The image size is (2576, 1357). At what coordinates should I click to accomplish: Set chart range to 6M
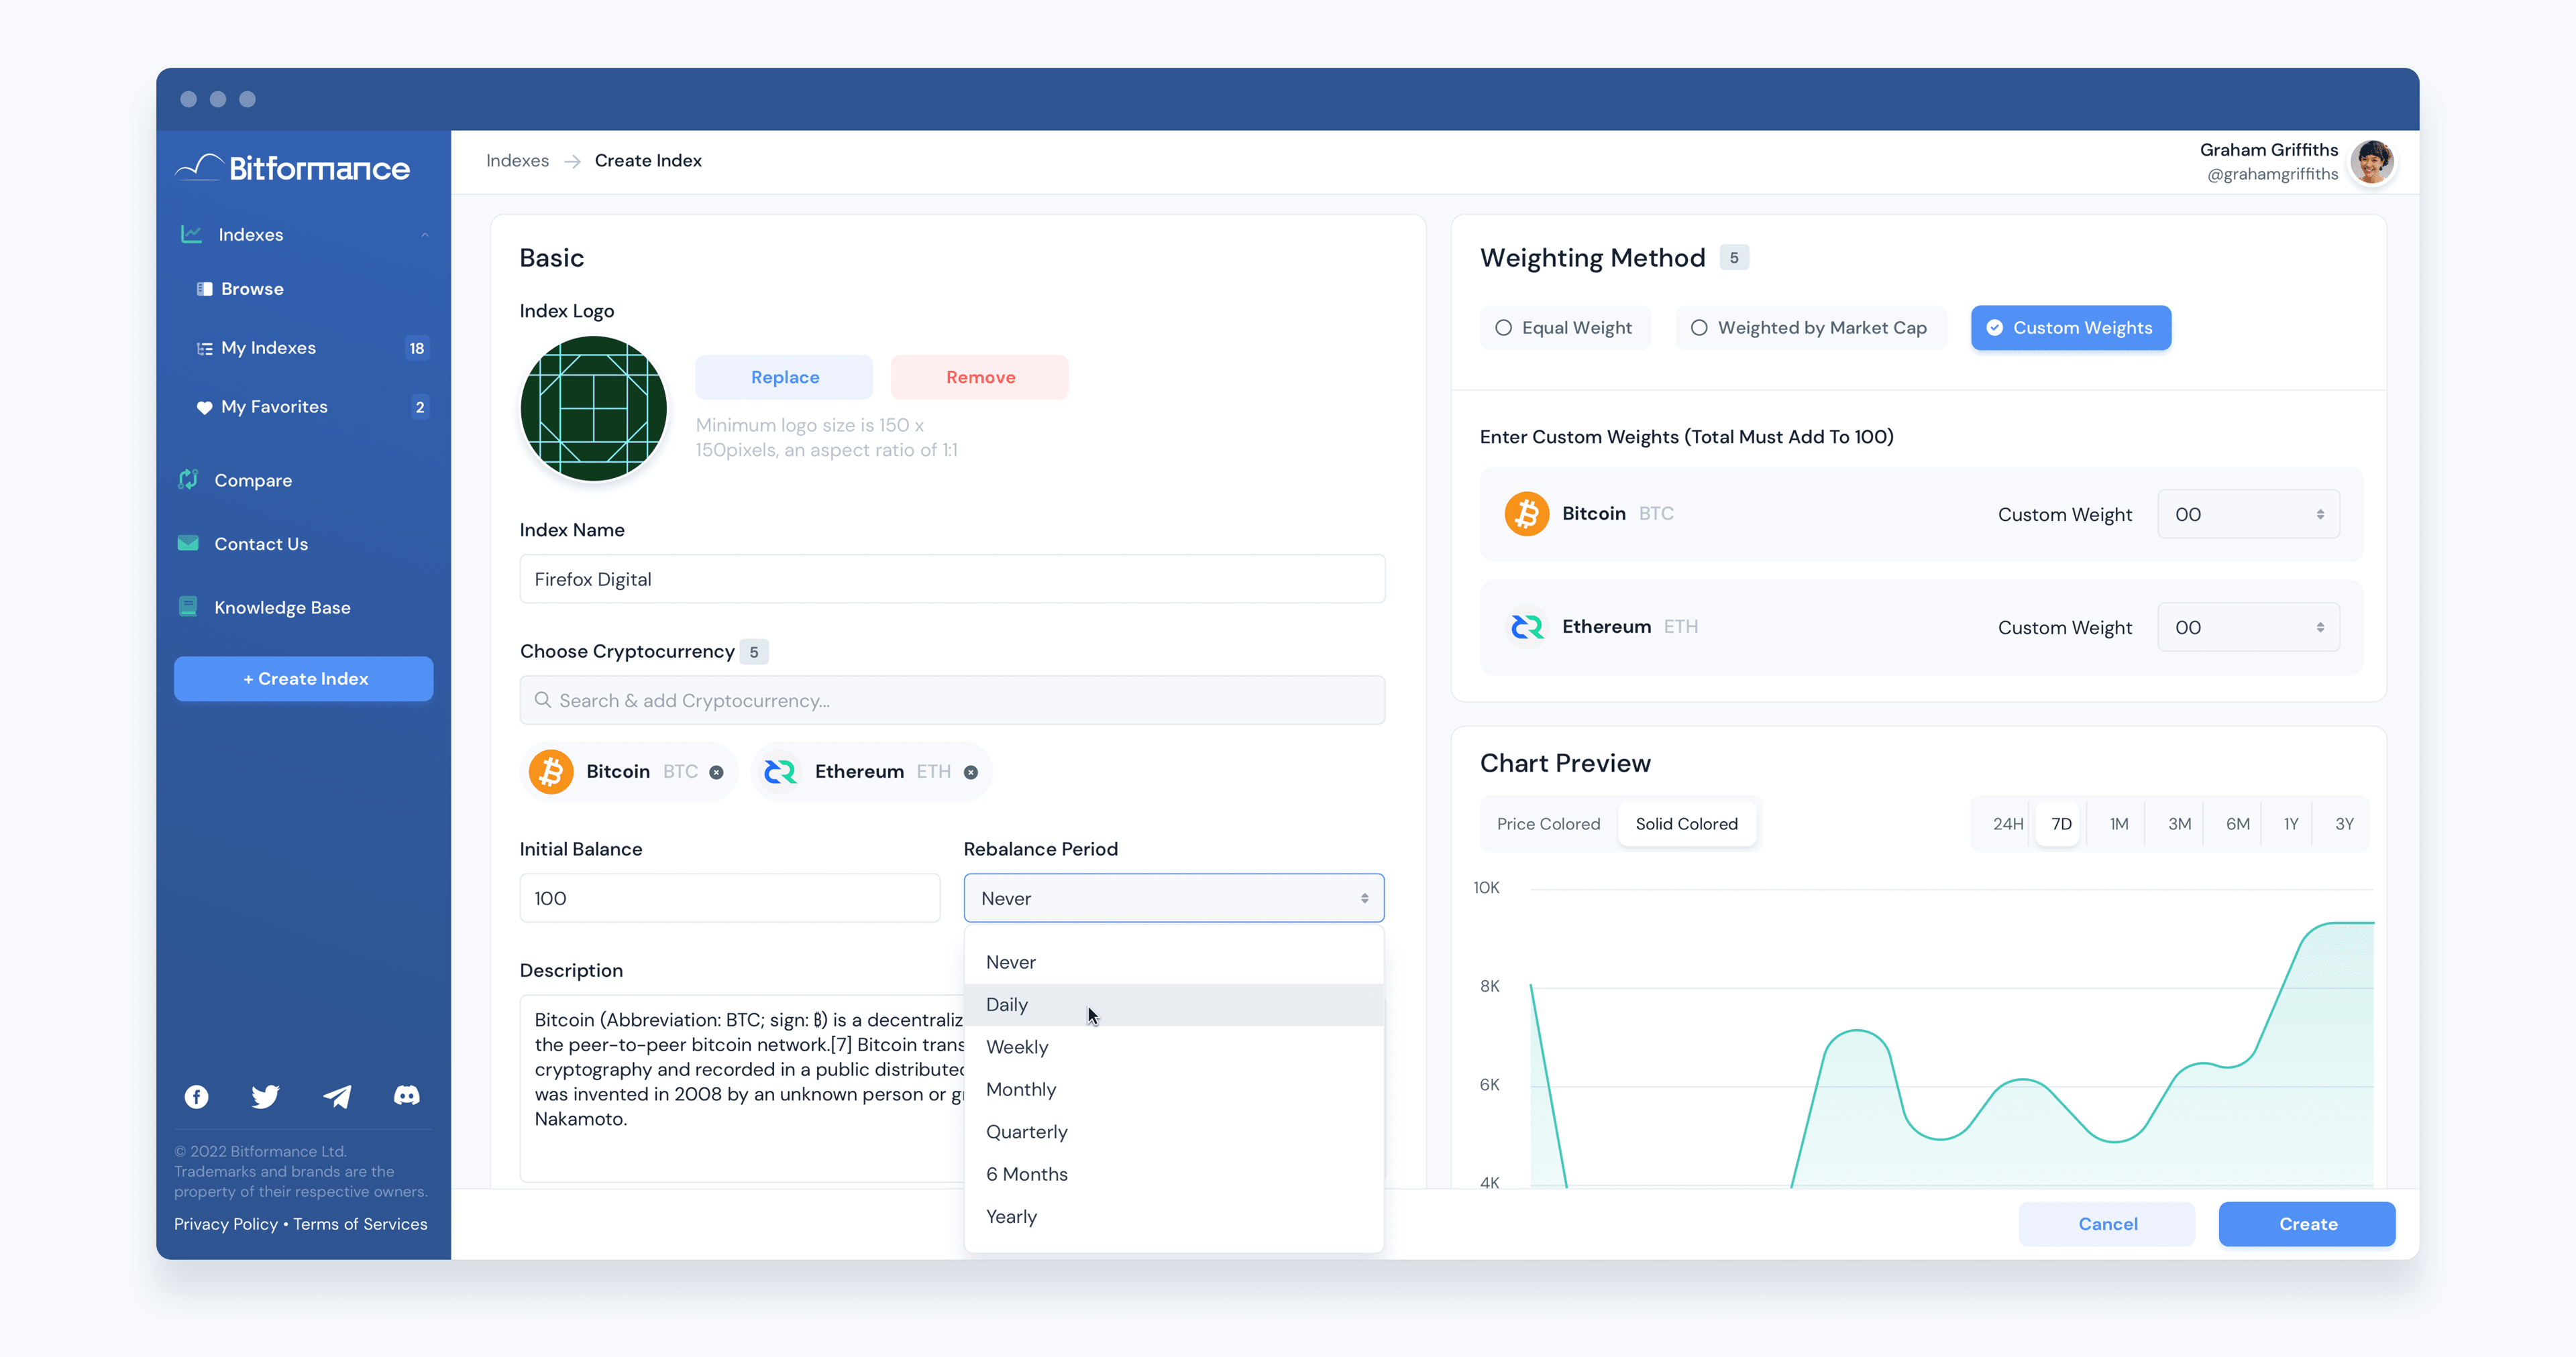click(2237, 823)
